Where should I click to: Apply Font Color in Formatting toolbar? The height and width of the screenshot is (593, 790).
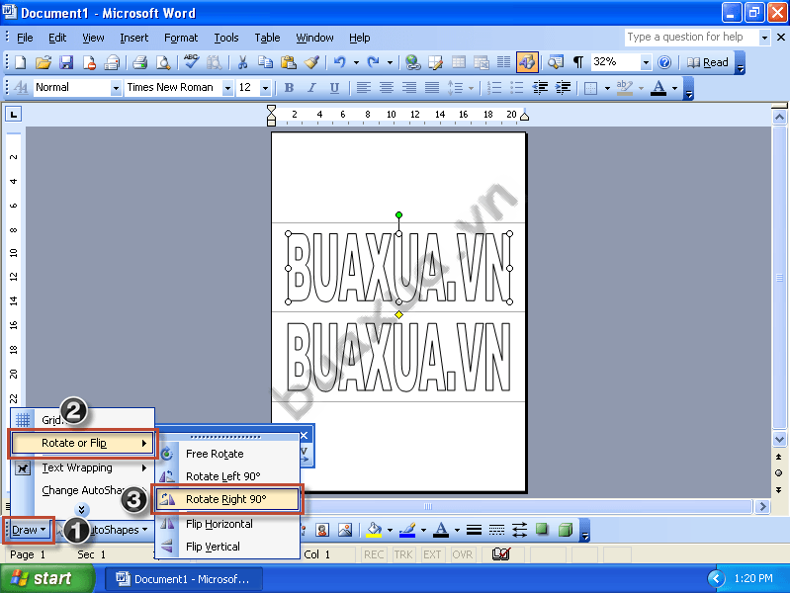tap(658, 88)
